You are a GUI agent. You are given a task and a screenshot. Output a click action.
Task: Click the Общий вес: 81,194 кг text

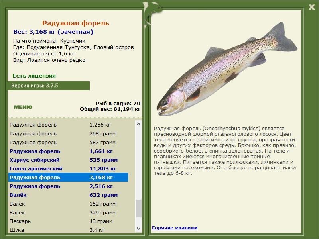coord(110,109)
